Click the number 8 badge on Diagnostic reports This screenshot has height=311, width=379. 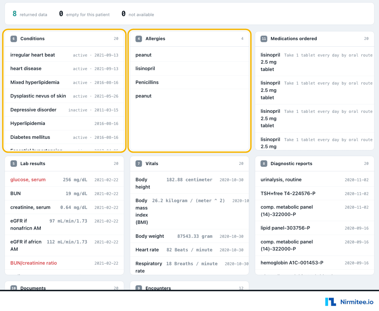(264, 163)
